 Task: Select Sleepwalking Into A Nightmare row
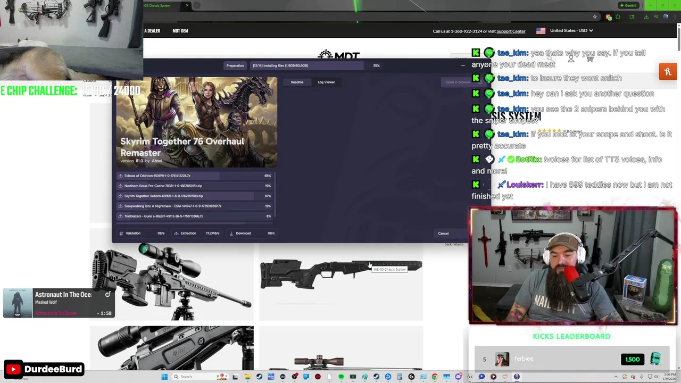tap(195, 206)
